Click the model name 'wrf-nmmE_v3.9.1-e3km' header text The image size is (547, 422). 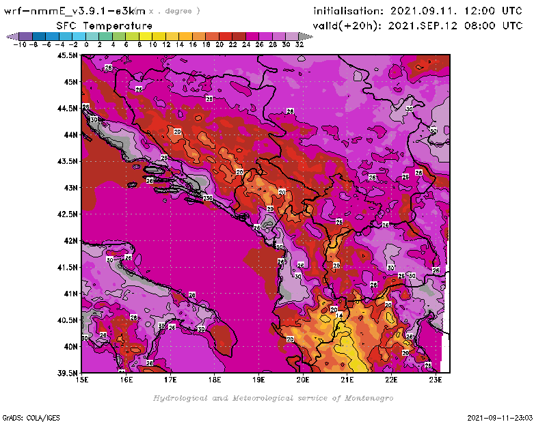(x=75, y=11)
